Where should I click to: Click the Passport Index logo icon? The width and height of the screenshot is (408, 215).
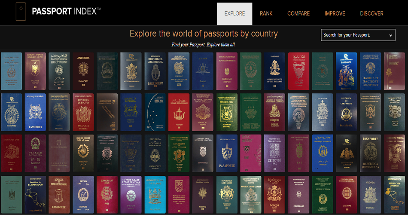21,12
